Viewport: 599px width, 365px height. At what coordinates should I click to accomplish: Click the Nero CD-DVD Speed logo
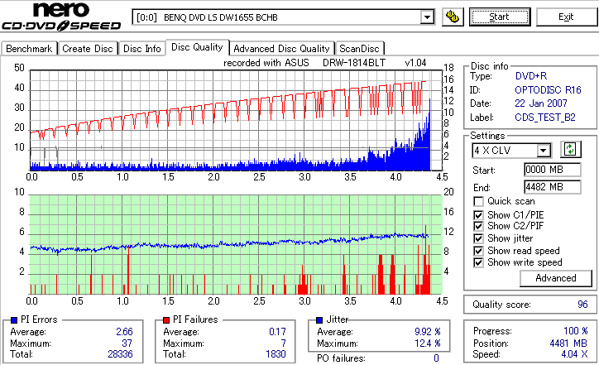tap(61, 17)
